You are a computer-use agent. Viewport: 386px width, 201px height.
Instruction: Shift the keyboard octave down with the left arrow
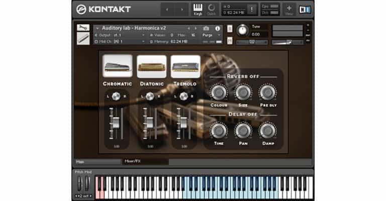coord(76,196)
